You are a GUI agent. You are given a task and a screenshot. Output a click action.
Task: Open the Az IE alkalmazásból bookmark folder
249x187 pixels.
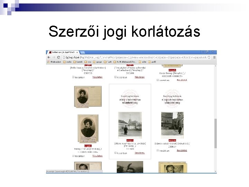[124, 62]
